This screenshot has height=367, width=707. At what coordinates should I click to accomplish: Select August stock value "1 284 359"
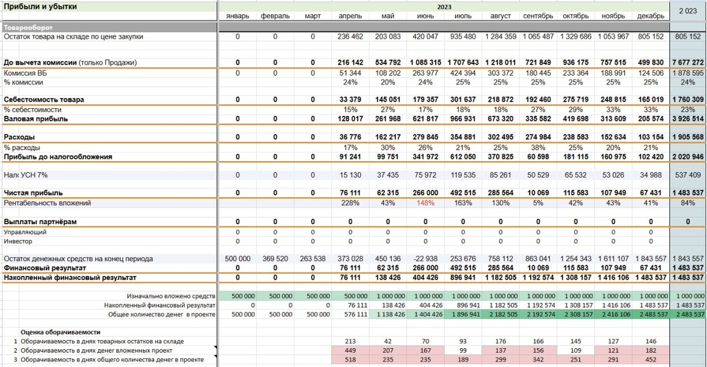tap(501, 37)
